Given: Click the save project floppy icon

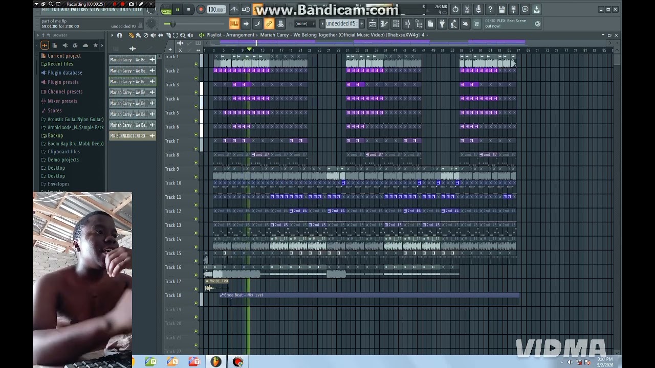Looking at the screenshot, I should point(501,9).
